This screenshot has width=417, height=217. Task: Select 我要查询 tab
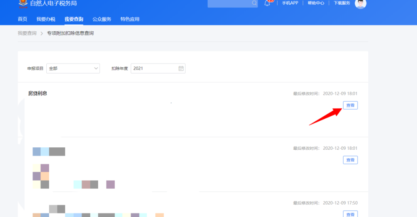[74, 19]
